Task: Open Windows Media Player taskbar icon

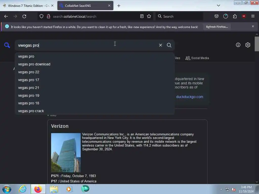Action: tap(69, 189)
